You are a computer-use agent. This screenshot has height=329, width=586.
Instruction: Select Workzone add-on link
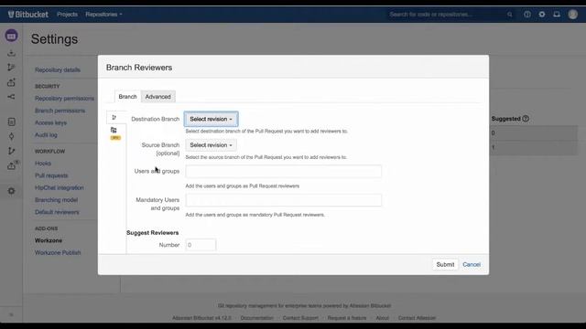click(49, 240)
